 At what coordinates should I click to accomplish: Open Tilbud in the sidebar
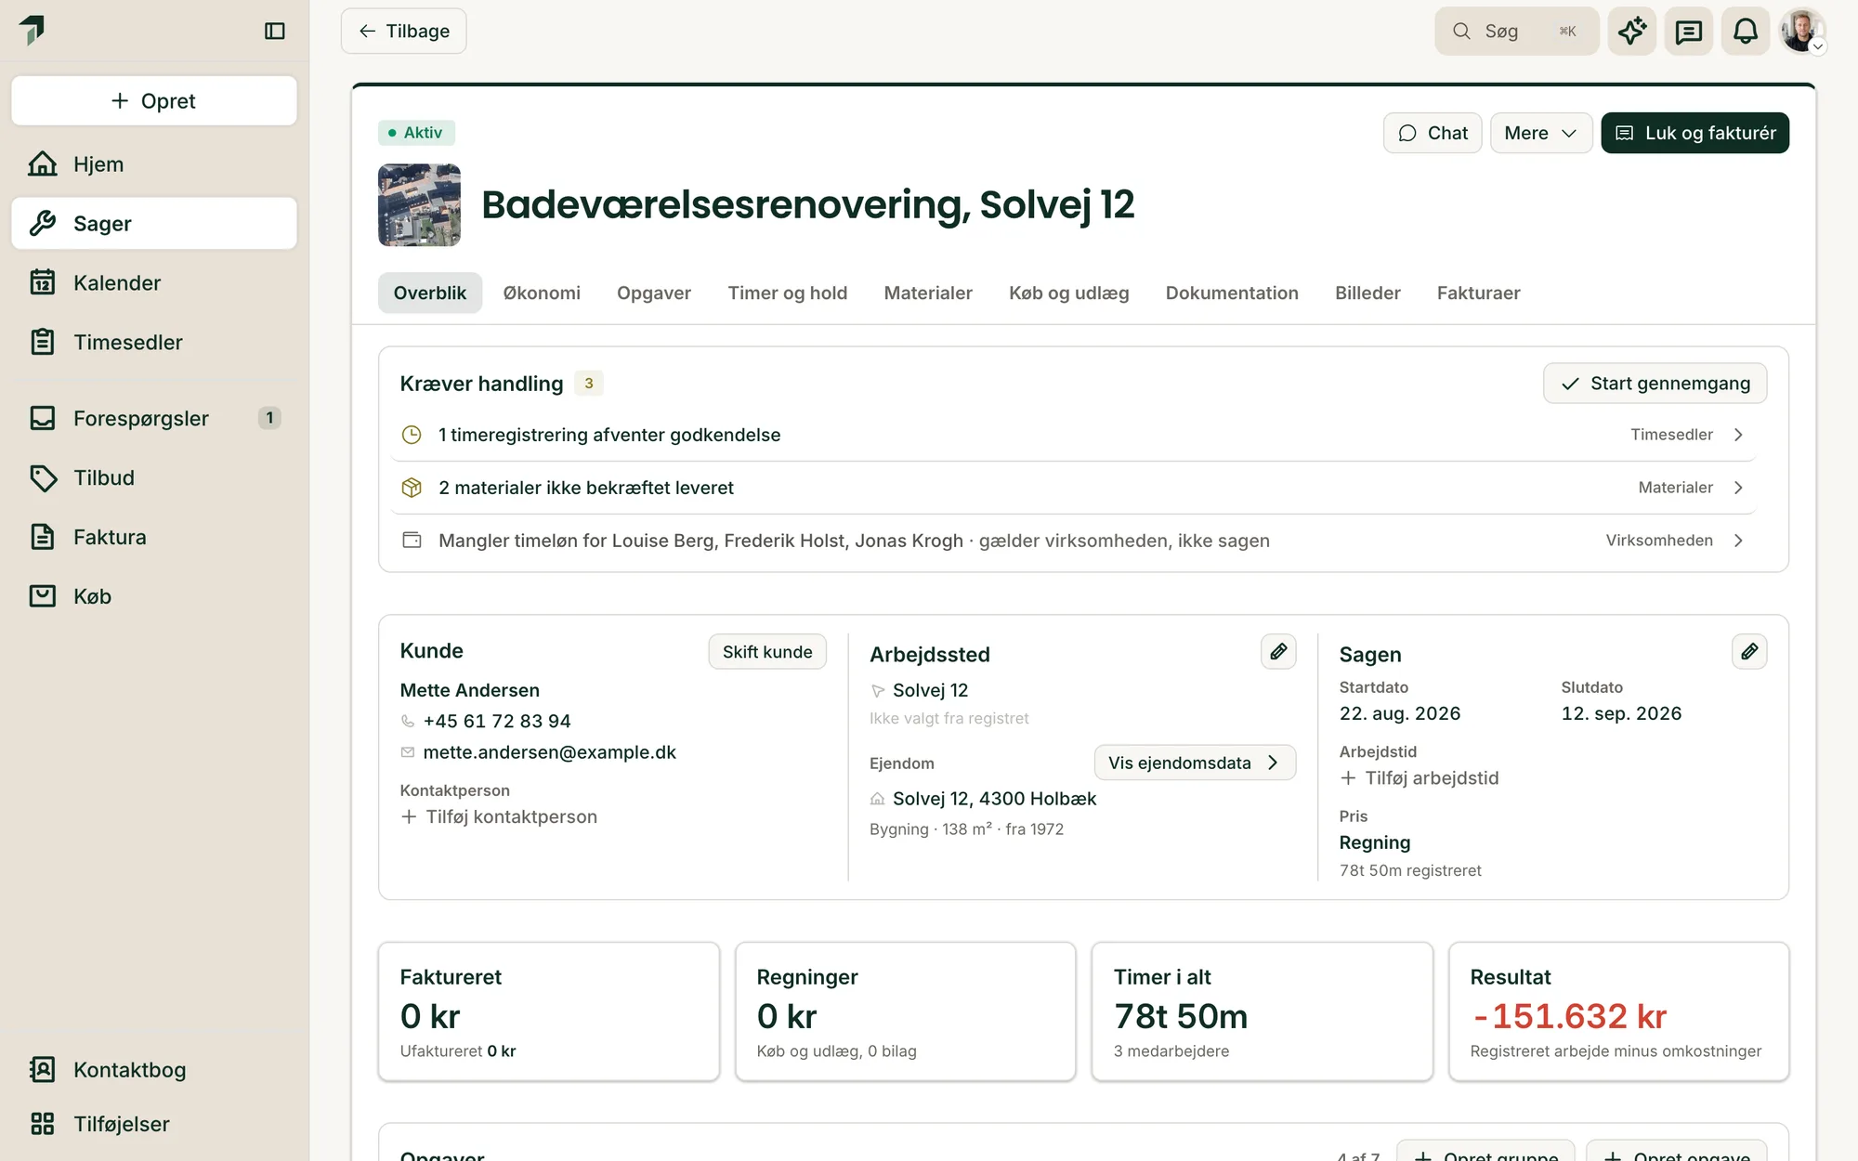154,478
